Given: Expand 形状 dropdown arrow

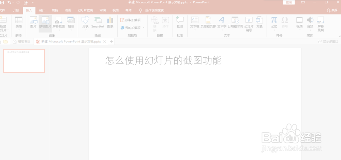Looking at the screenshot, I should [x=86, y=30].
